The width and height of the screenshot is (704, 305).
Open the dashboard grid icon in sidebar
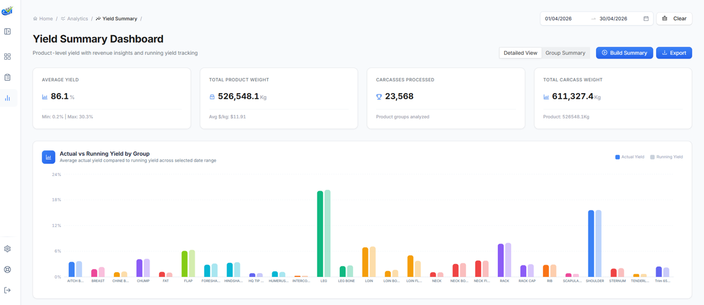[7, 57]
